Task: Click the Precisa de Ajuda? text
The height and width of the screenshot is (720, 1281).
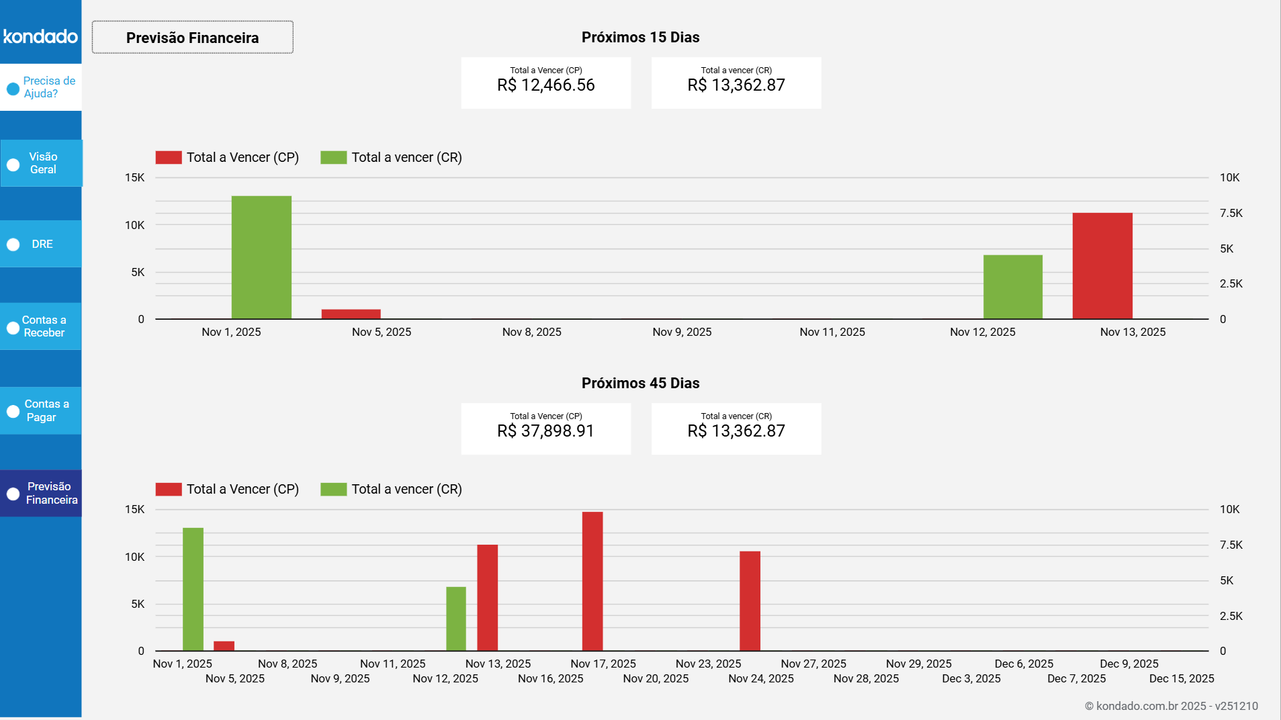Action: click(49, 87)
